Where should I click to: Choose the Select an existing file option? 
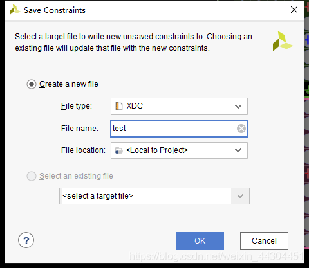click(32, 176)
